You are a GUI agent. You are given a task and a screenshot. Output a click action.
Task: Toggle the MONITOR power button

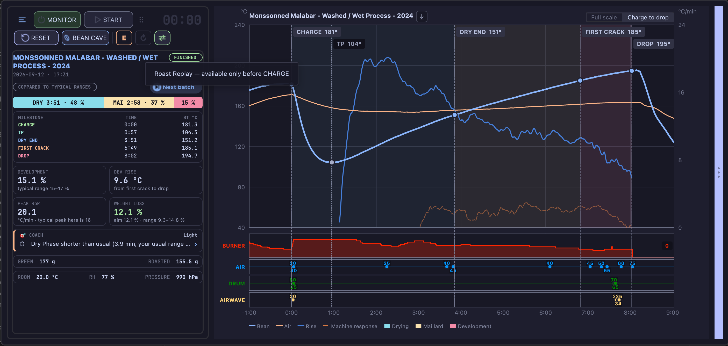tap(57, 20)
